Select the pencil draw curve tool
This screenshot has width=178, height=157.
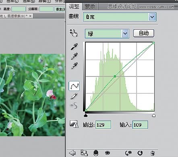tap(74, 96)
